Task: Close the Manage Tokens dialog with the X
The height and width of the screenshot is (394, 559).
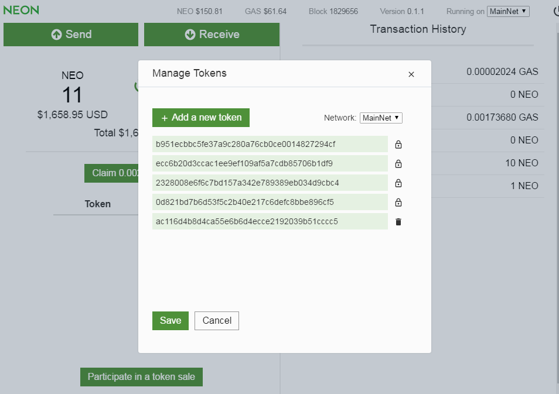Action: [411, 74]
